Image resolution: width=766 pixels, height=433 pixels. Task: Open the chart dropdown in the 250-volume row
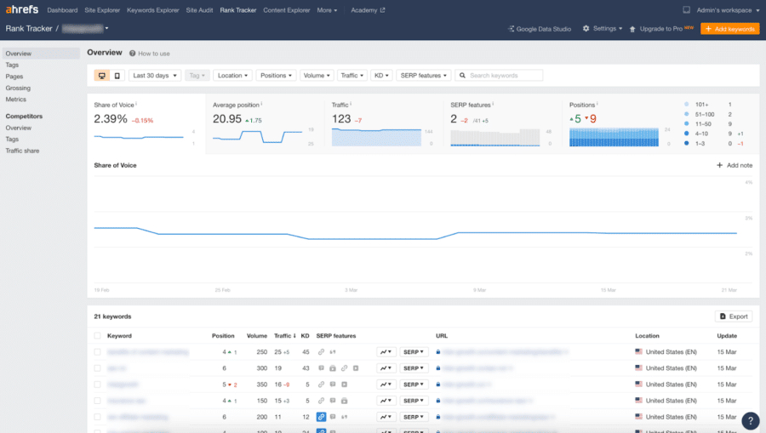point(386,351)
